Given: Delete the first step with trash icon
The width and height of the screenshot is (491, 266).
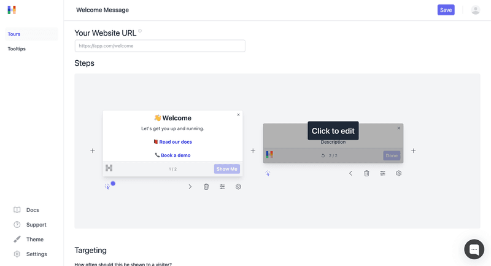Looking at the screenshot, I should click(206, 187).
